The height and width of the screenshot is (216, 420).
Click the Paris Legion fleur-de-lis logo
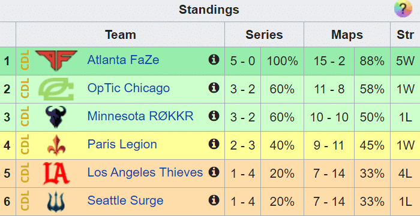click(x=56, y=145)
